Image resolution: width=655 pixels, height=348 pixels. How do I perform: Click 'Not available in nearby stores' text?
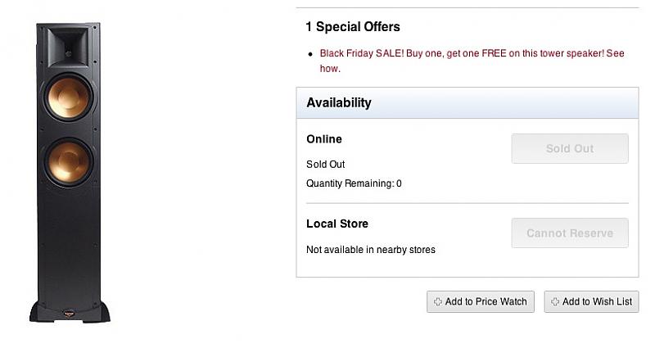coord(371,250)
